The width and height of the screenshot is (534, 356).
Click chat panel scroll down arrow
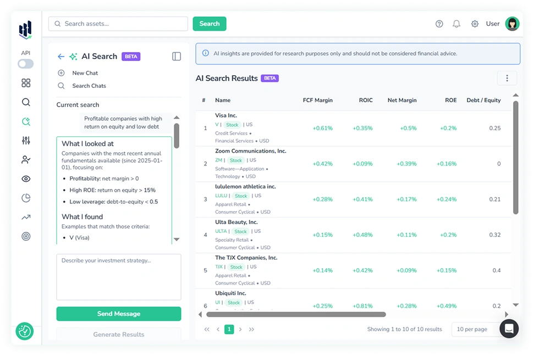177,240
